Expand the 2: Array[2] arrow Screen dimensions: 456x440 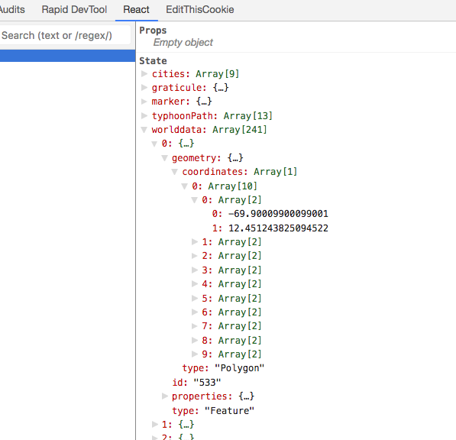195,256
